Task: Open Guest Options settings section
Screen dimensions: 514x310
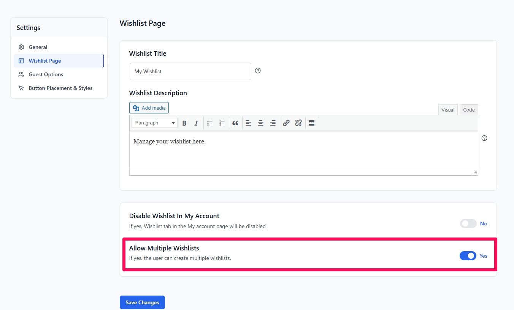Action: [46, 74]
